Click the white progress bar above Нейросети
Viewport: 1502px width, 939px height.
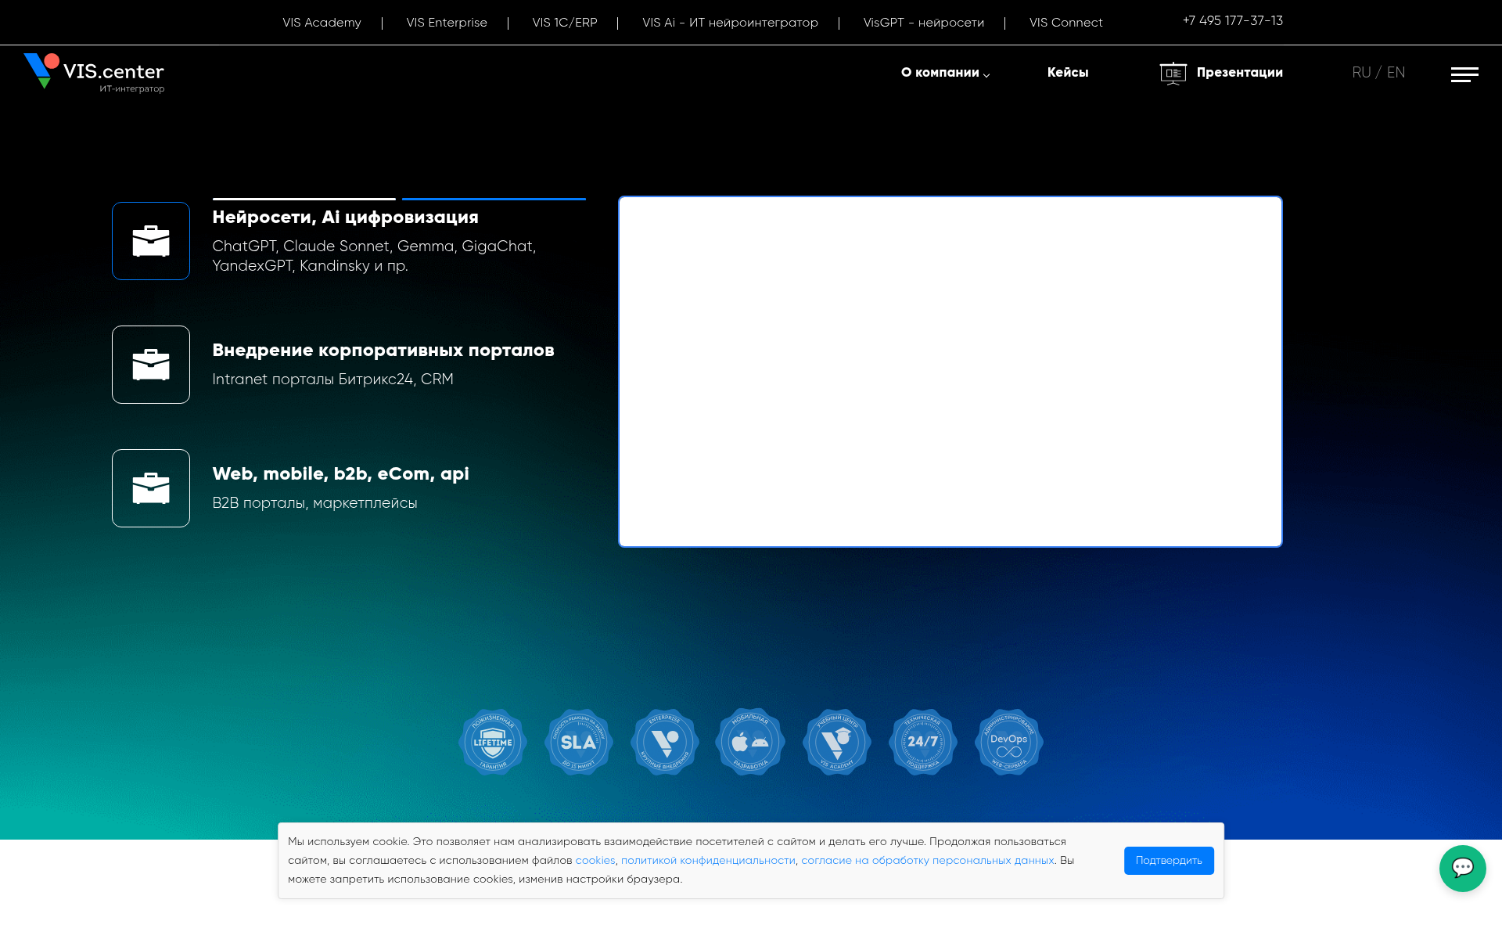[304, 199]
